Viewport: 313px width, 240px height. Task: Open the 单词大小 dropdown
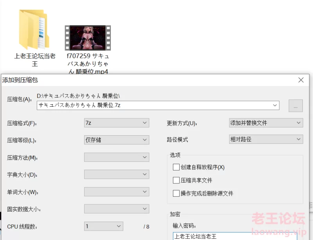click(x=117, y=192)
